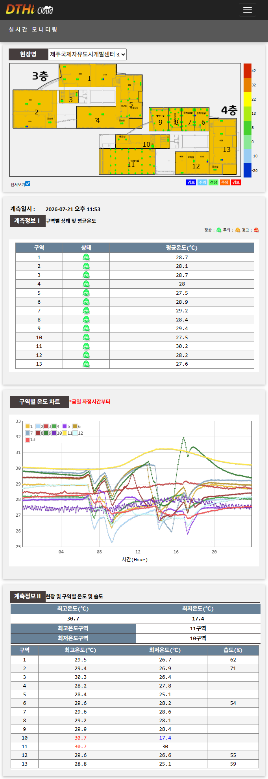Open the hamburger navigation menu
The image size is (268, 779).
pyautogui.click(x=247, y=10)
